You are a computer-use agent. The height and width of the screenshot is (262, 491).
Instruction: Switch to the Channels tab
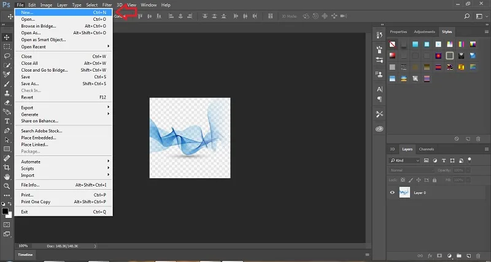coord(427,149)
